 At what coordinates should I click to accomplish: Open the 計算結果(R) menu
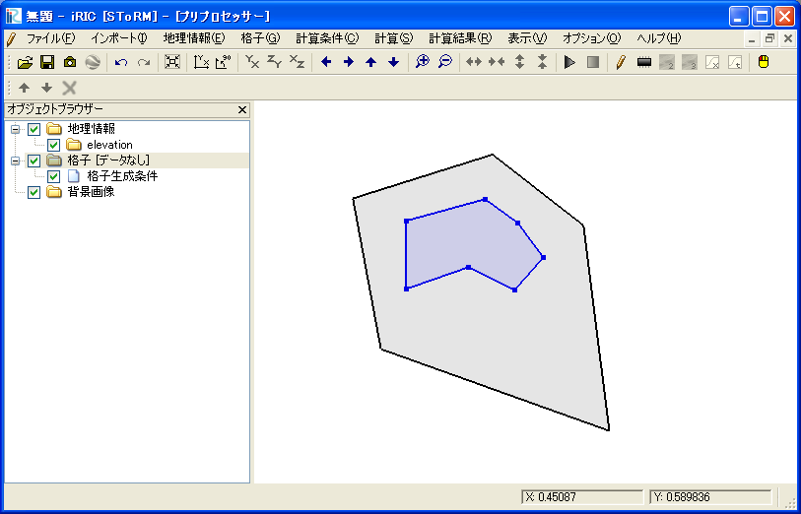coord(460,38)
